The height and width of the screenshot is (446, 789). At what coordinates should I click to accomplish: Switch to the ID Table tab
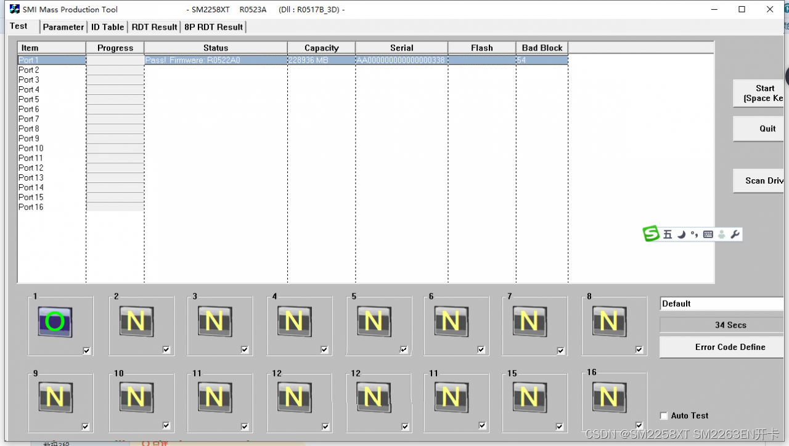point(108,27)
